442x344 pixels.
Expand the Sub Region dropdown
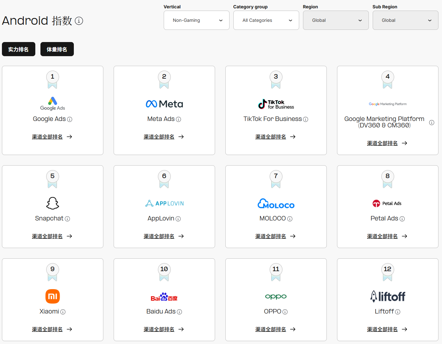pos(405,20)
